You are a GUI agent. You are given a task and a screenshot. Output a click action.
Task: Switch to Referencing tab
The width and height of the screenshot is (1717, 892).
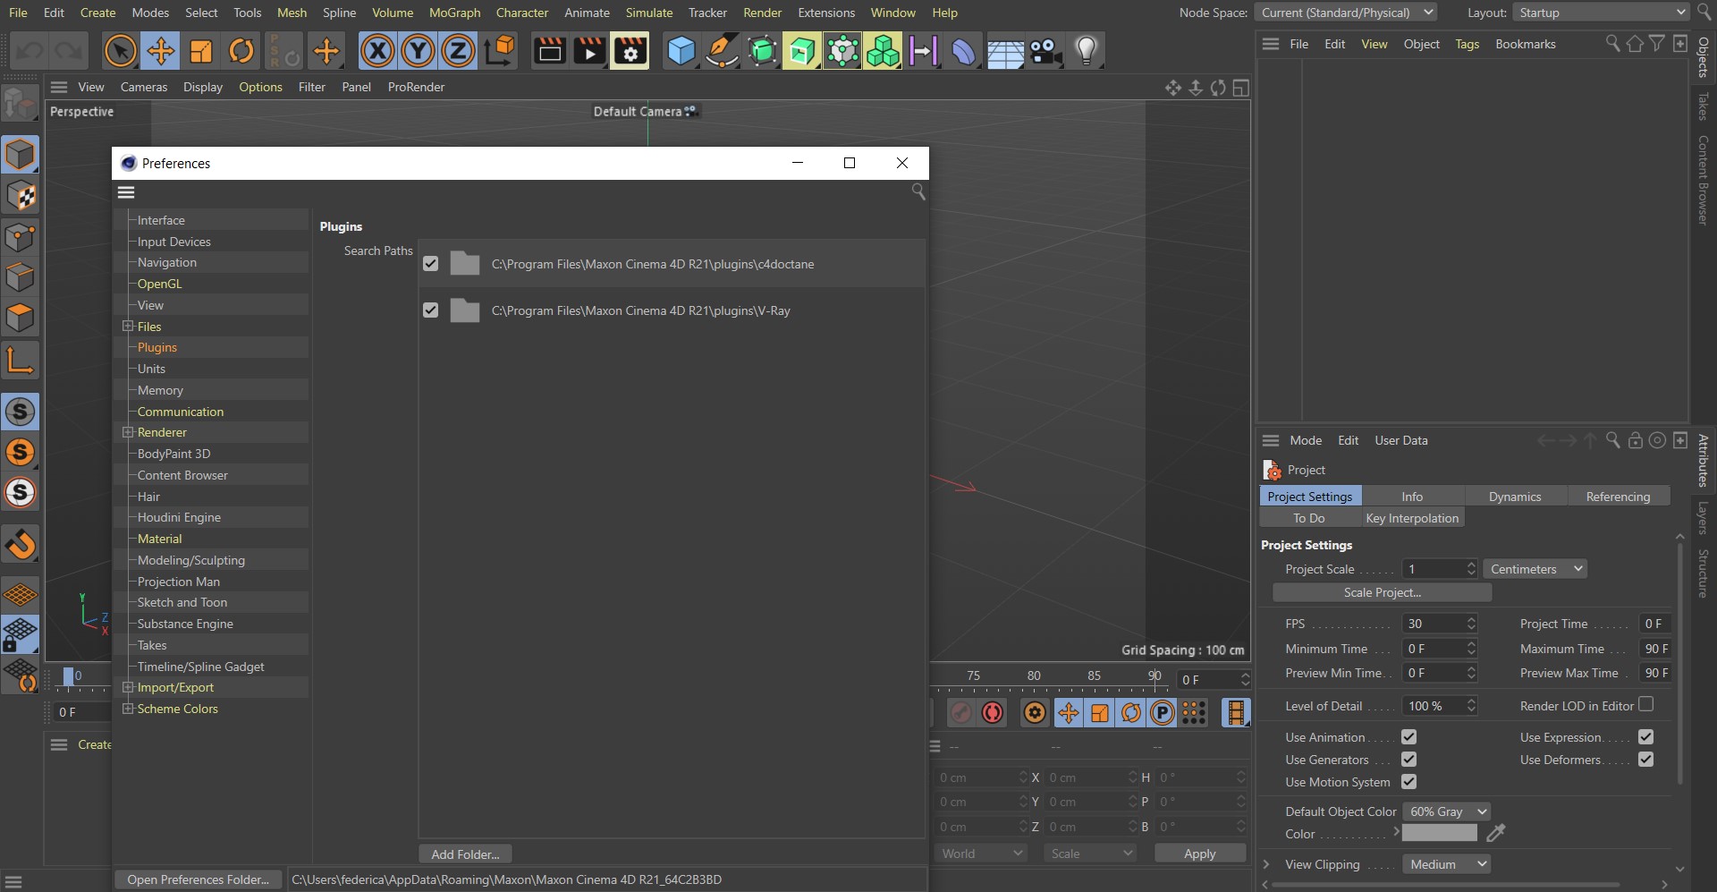coord(1618,497)
